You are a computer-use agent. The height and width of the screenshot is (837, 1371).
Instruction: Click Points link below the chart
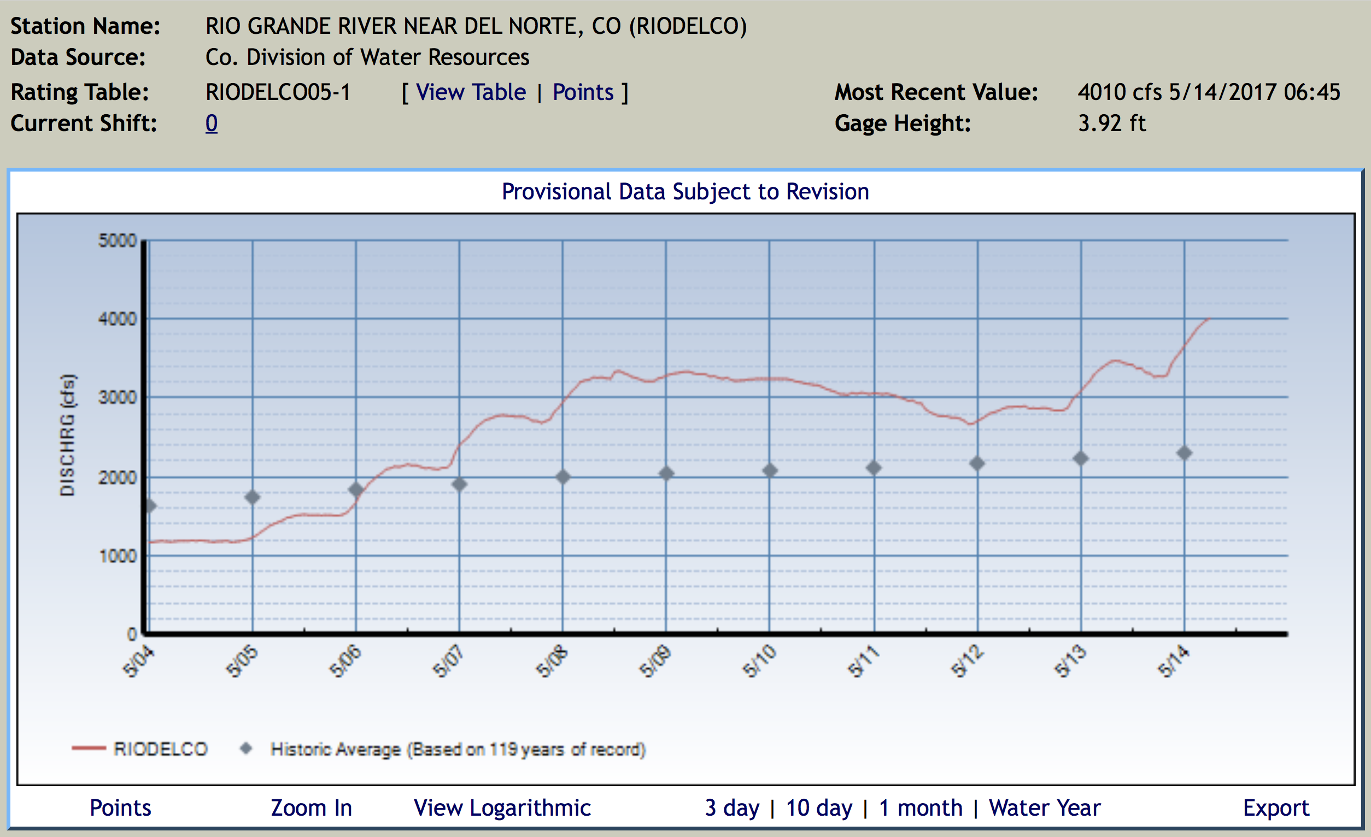tap(120, 808)
